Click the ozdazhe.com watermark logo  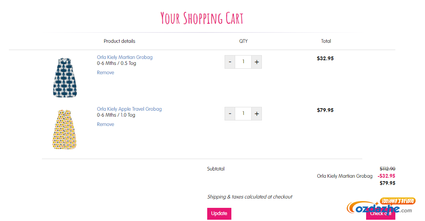click(x=381, y=206)
